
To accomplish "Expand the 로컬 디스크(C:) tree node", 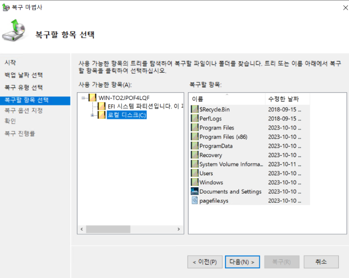I will (x=92, y=115).
